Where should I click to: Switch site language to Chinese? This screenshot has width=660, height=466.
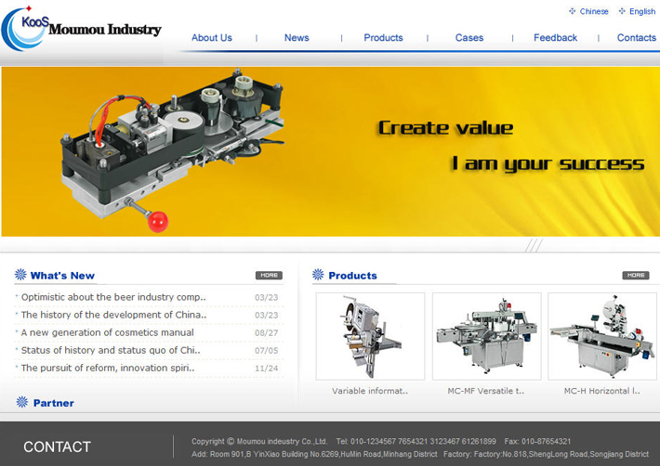coord(594,11)
